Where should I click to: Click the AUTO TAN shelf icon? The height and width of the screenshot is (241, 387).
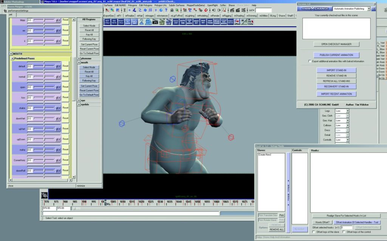click(183, 21)
